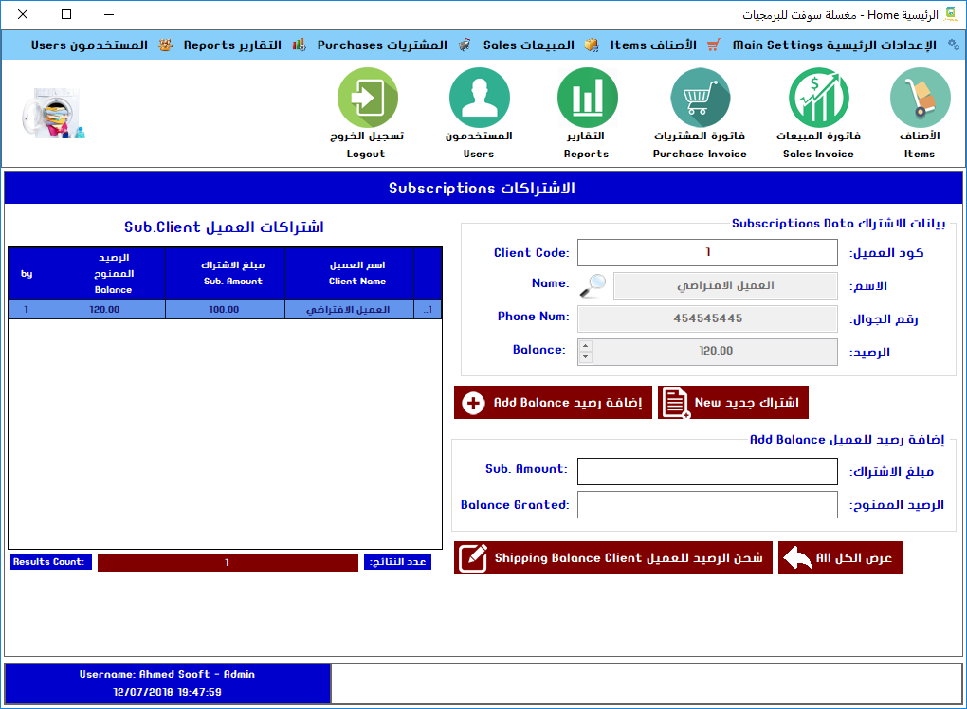Open the Users person icon
The width and height of the screenshot is (967, 709).
479,100
